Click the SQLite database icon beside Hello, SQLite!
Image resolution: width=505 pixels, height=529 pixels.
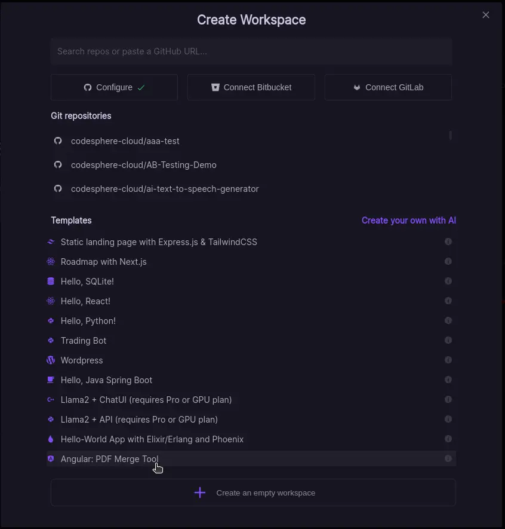coord(51,281)
